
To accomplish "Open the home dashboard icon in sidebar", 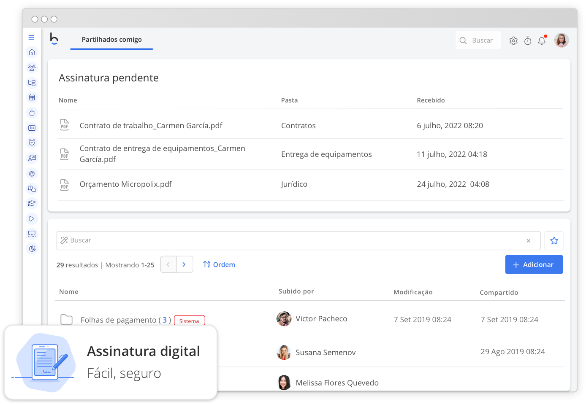I will pyautogui.click(x=32, y=52).
